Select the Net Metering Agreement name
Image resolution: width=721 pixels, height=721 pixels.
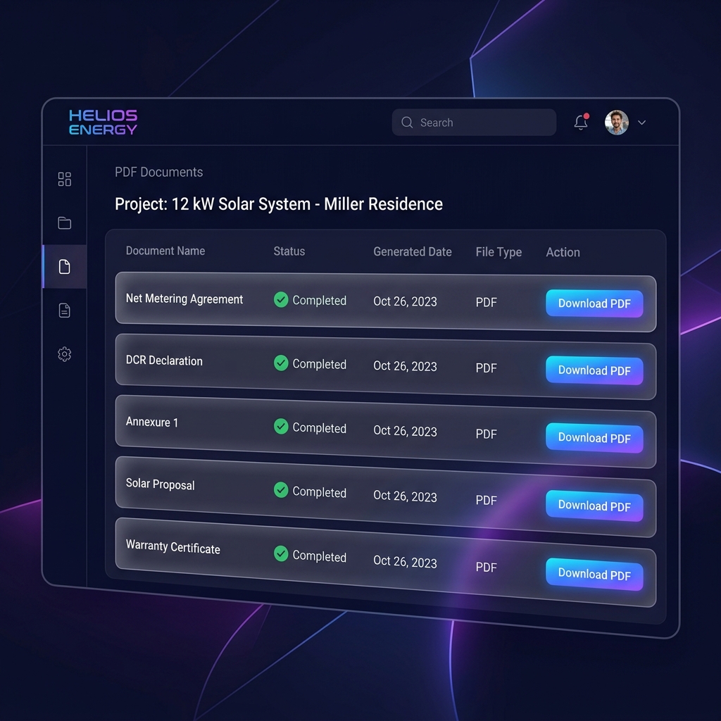tap(184, 299)
